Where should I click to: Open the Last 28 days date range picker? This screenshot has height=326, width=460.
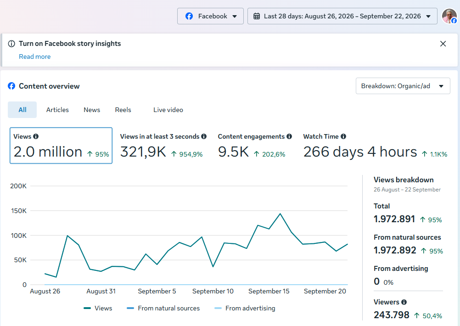click(x=342, y=16)
